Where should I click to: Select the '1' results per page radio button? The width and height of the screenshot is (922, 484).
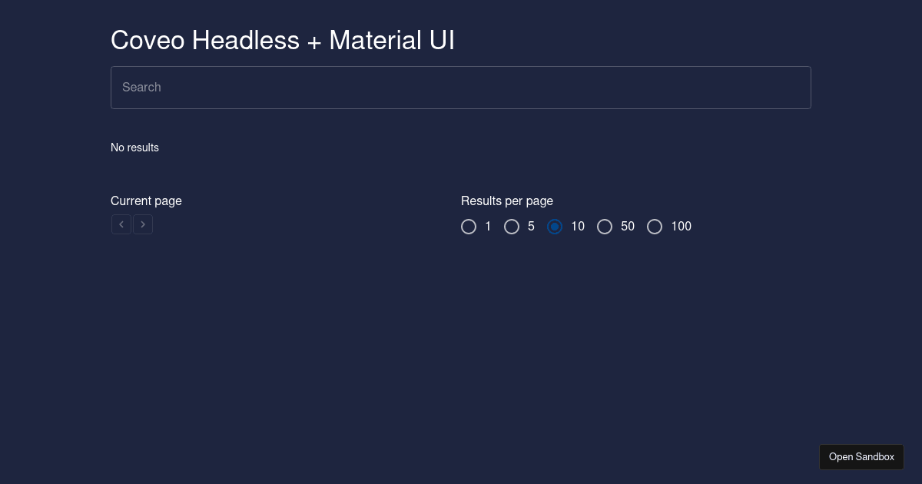tap(469, 227)
